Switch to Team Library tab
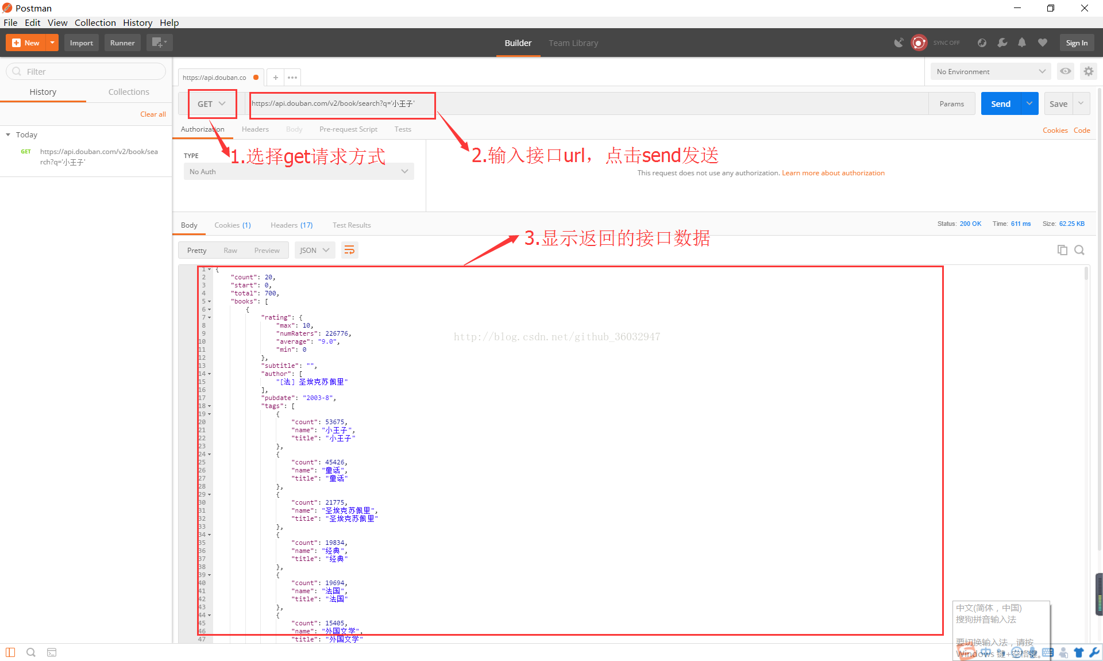Viewport: 1103px width, 661px height. click(x=573, y=43)
